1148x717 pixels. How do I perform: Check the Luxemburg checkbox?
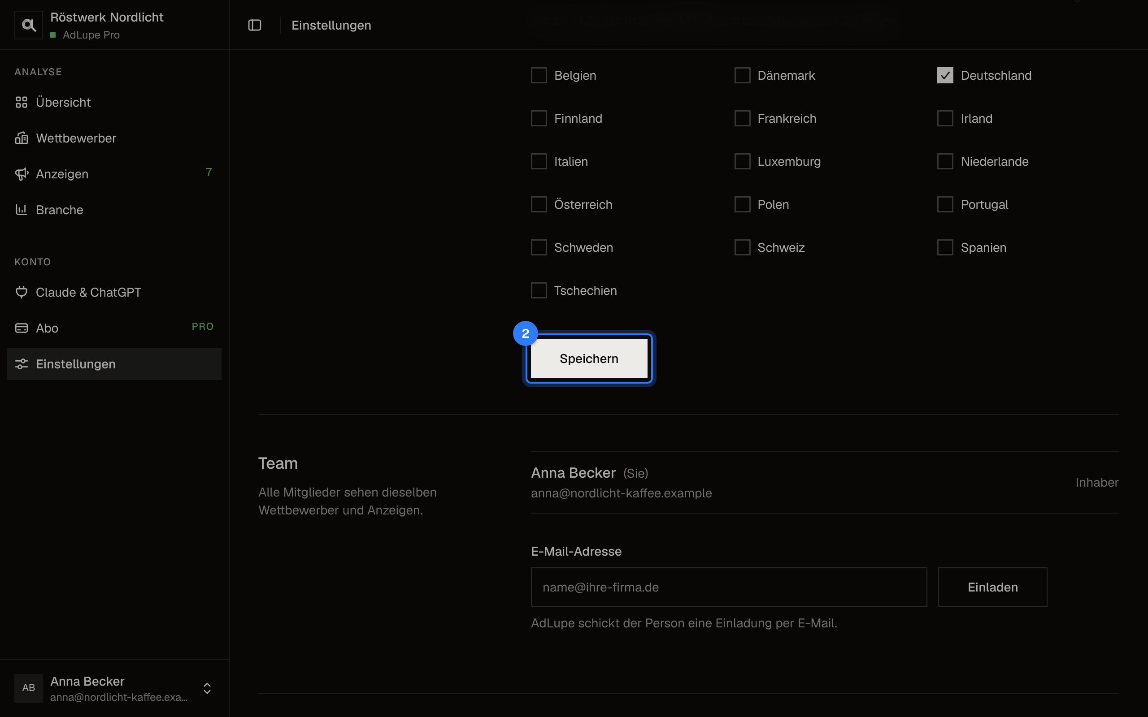click(x=743, y=161)
